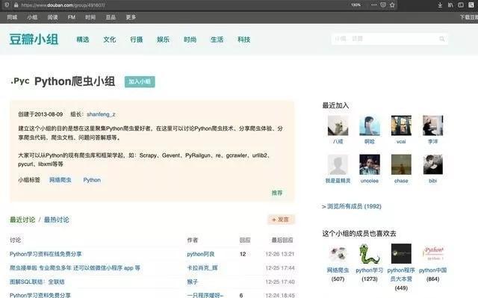Image resolution: width=478 pixels, height=298 pixels.
Task: Open Firefox downloads arrow icon
Action: (x=440, y=5)
